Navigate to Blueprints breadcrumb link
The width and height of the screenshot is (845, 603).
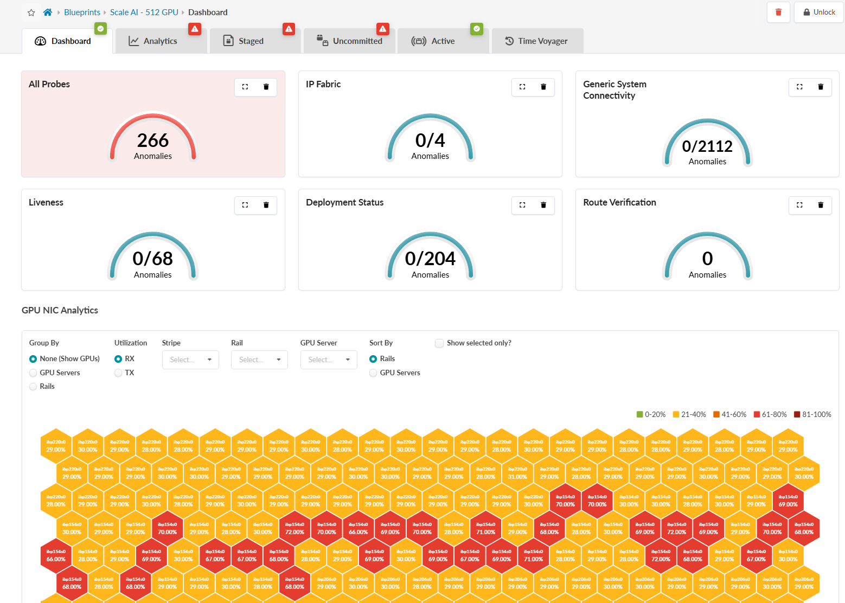click(x=82, y=12)
